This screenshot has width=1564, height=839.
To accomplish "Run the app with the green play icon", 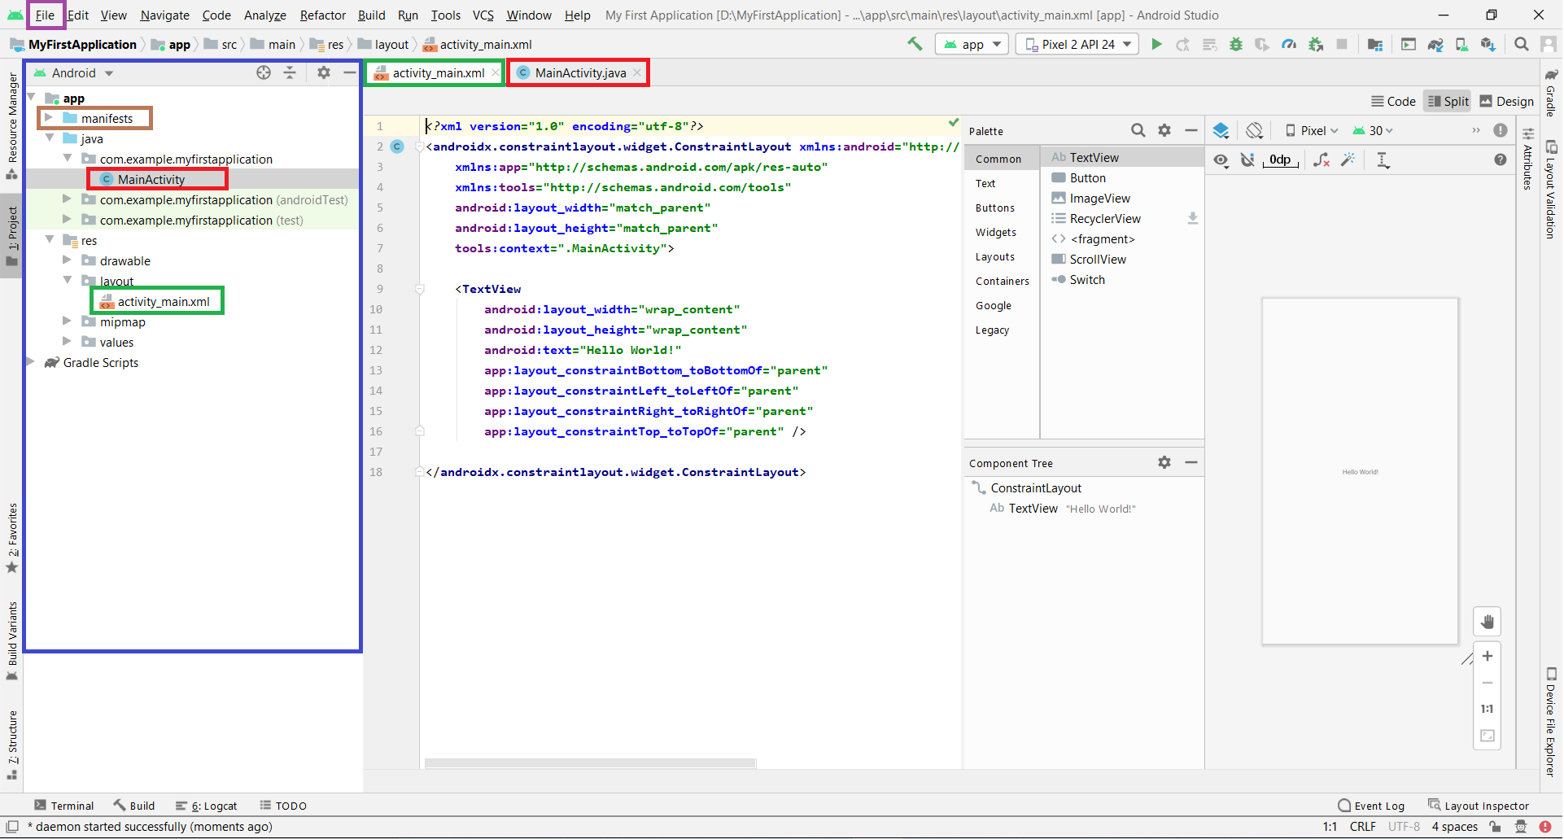I will coord(1156,45).
